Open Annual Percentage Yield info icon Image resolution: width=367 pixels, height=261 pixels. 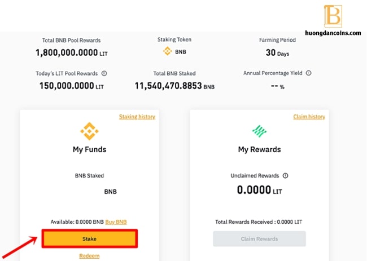coord(308,73)
